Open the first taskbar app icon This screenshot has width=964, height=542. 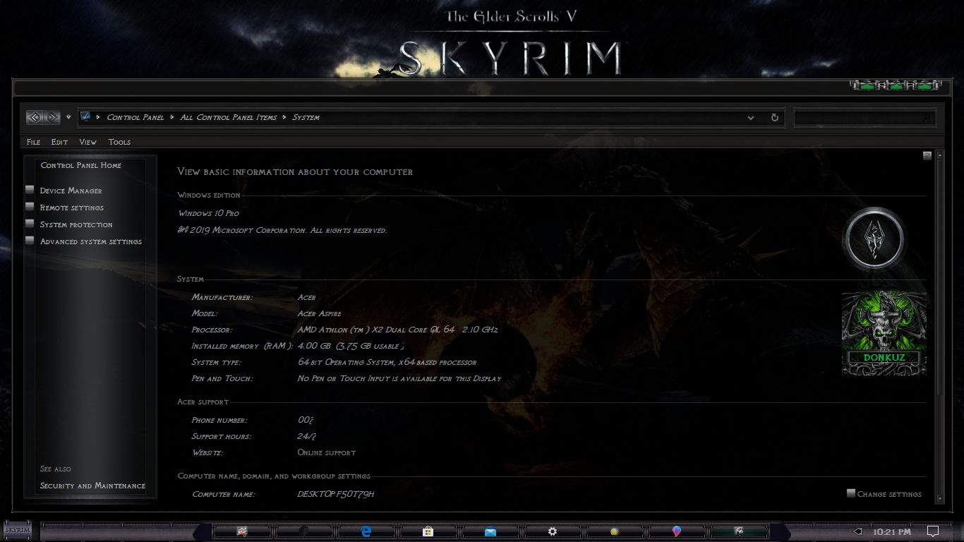(x=243, y=531)
